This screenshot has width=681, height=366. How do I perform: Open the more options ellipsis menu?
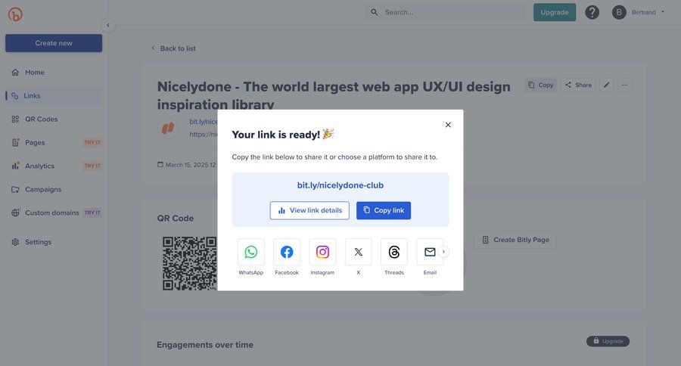point(624,85)
